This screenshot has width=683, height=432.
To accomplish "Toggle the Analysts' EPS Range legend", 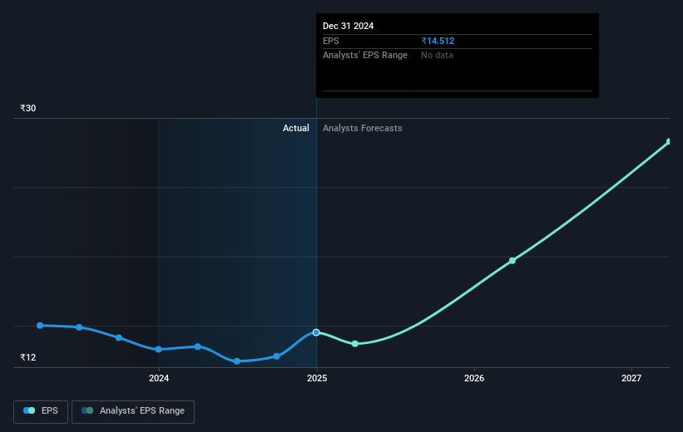I will coord(133,411).
